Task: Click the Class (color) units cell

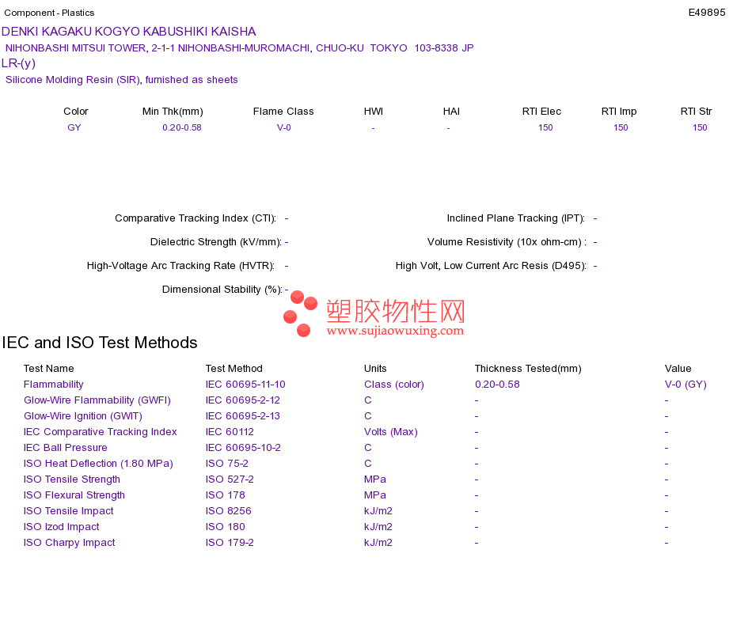Action: click(393, 384)
